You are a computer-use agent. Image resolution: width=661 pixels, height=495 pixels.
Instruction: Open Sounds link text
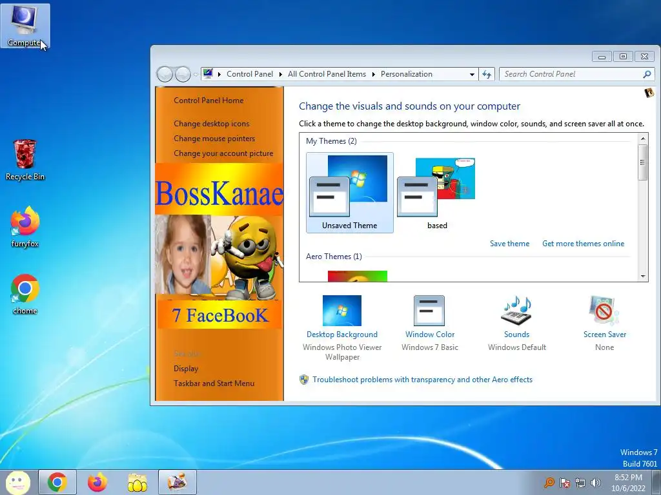516,335
